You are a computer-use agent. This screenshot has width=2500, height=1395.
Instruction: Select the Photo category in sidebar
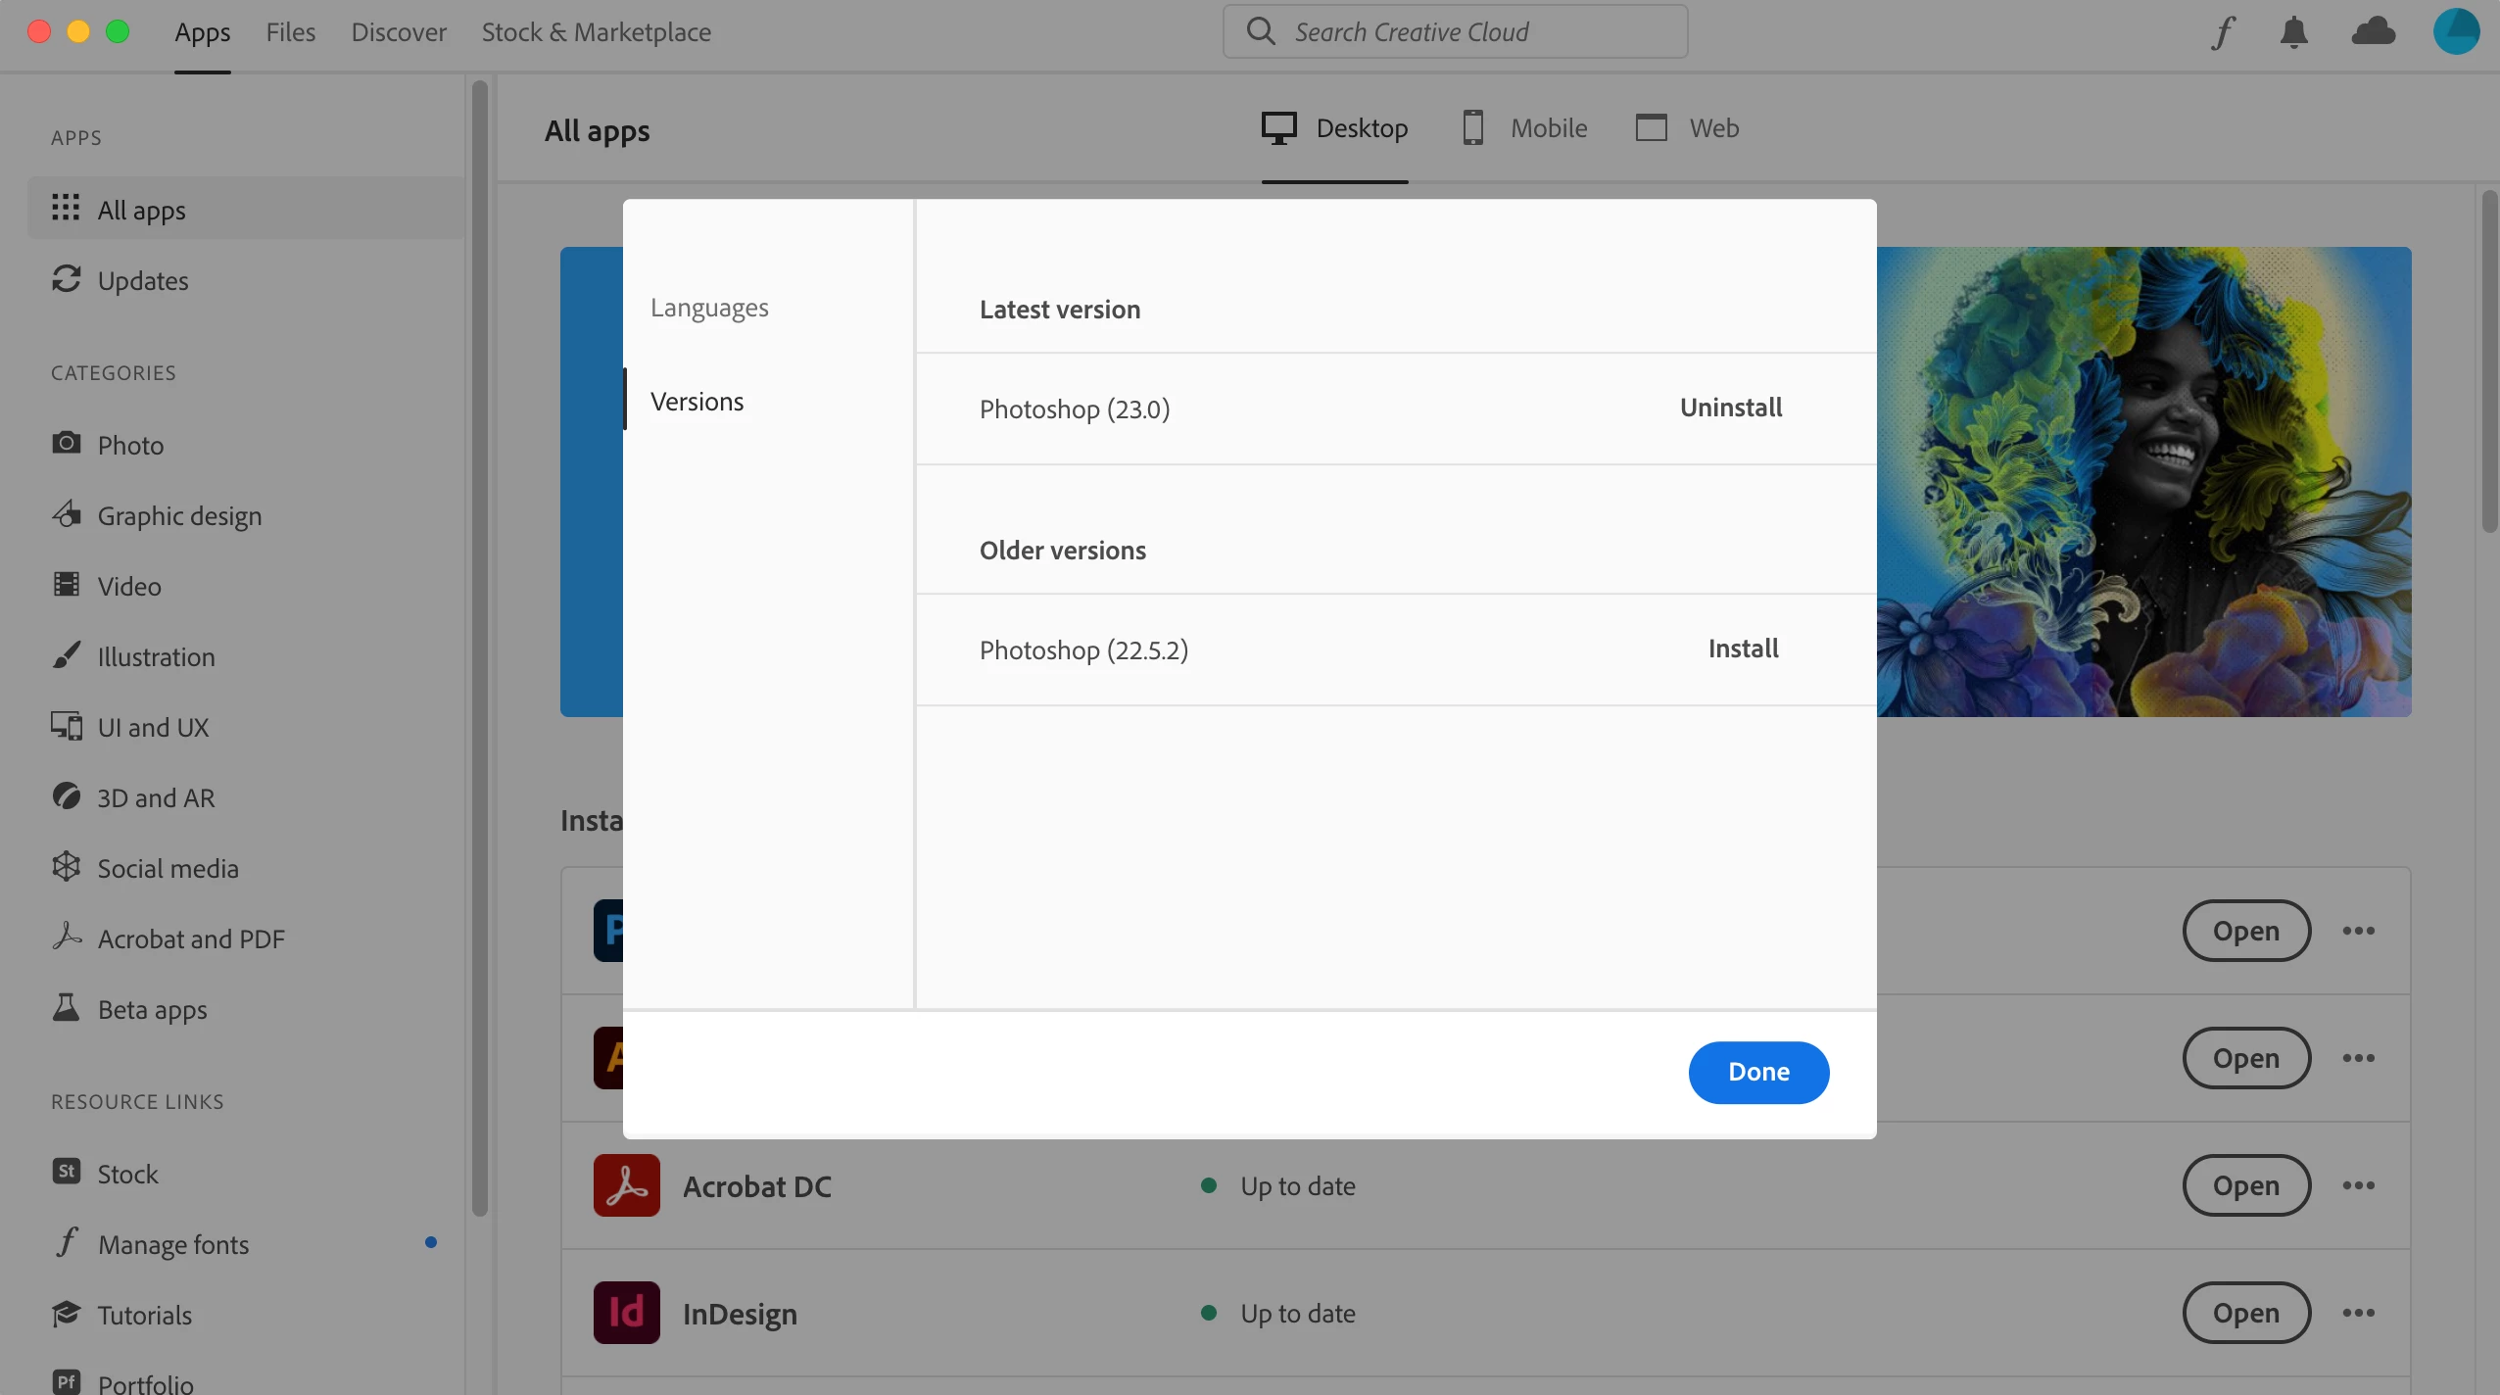(x=130, y=445)
